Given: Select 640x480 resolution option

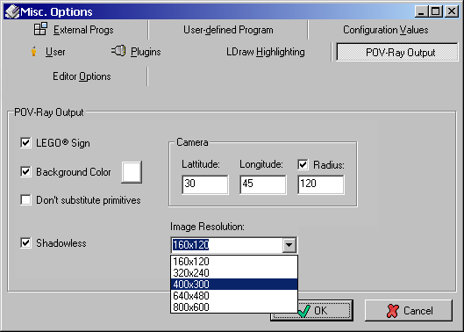Looking at the screenshot, I should coord(234,295).
